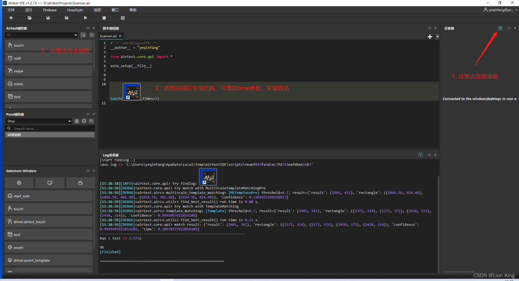Open the Firebase menu

49,10
